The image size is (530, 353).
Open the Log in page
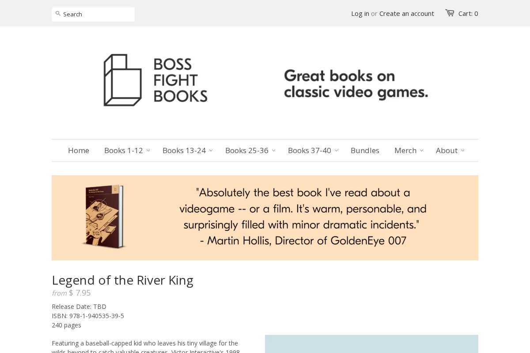click(360, 13)
